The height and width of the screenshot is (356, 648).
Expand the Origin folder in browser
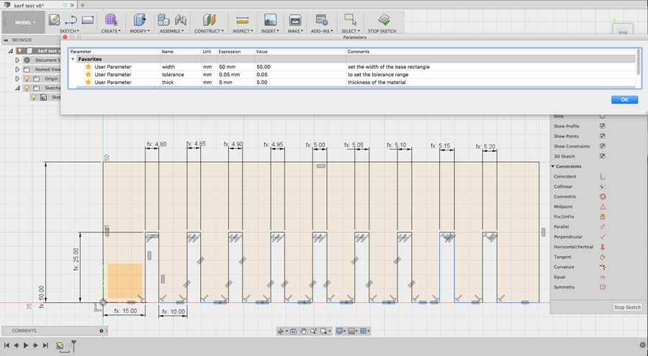(x=17, y=78)
